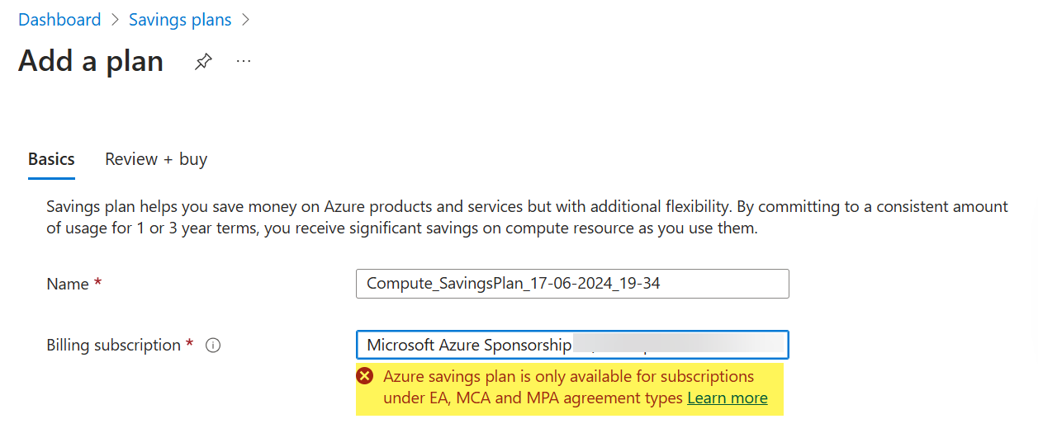1038x433 pixels.
Task: Open the Billing subscription dropdown
Action: [x=571, y=345]
